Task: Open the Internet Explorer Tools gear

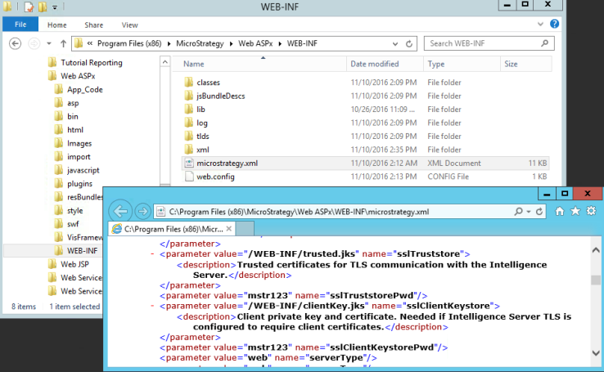Action: click(x=589, y=211)
